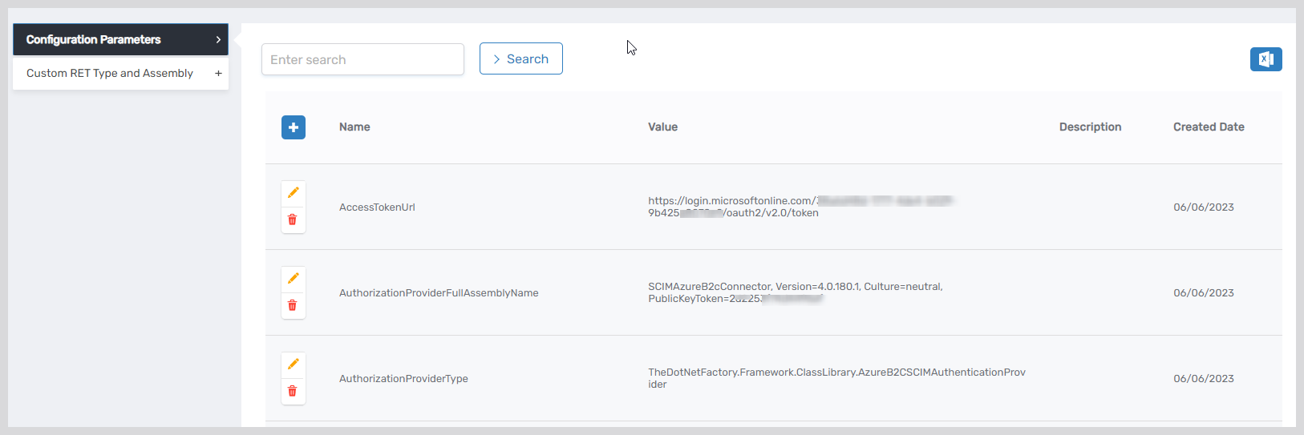Viewport: 1304px width, 435px height.
Task: Sort by the Name column header
Action: click(354, 127)
